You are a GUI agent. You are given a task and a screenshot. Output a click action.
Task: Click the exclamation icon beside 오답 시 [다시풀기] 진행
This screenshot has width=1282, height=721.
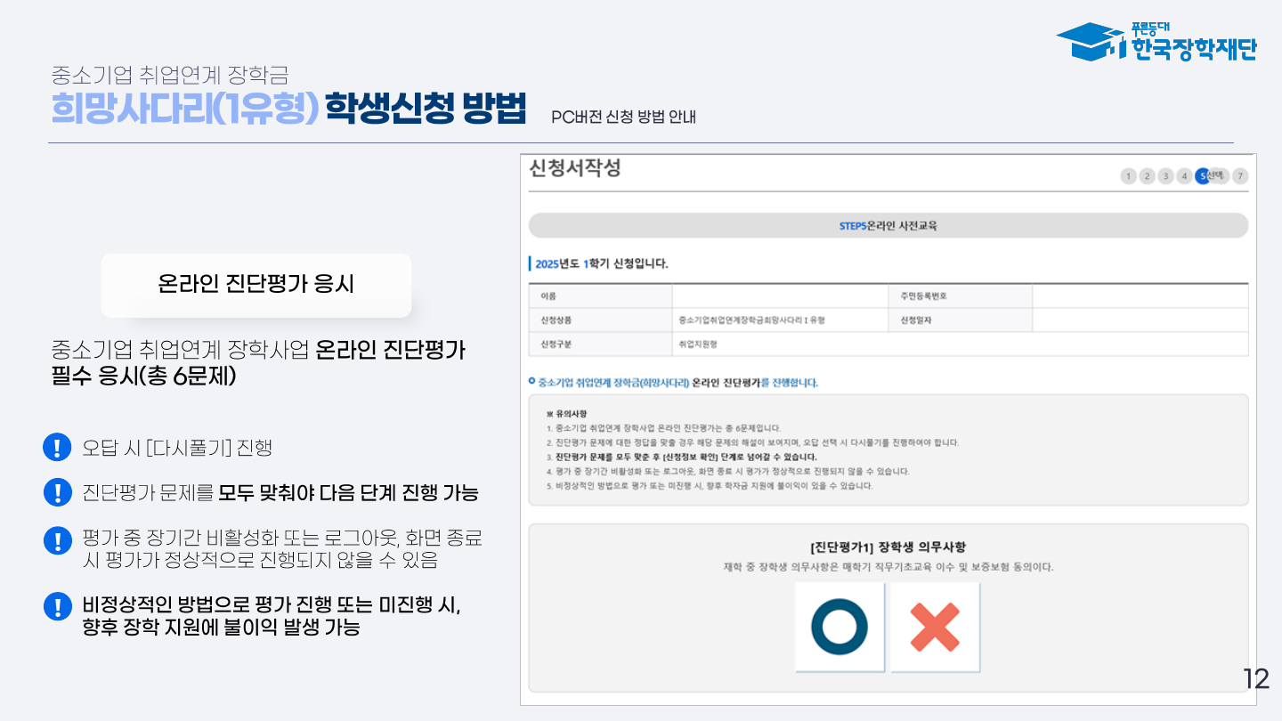[57, 447]
